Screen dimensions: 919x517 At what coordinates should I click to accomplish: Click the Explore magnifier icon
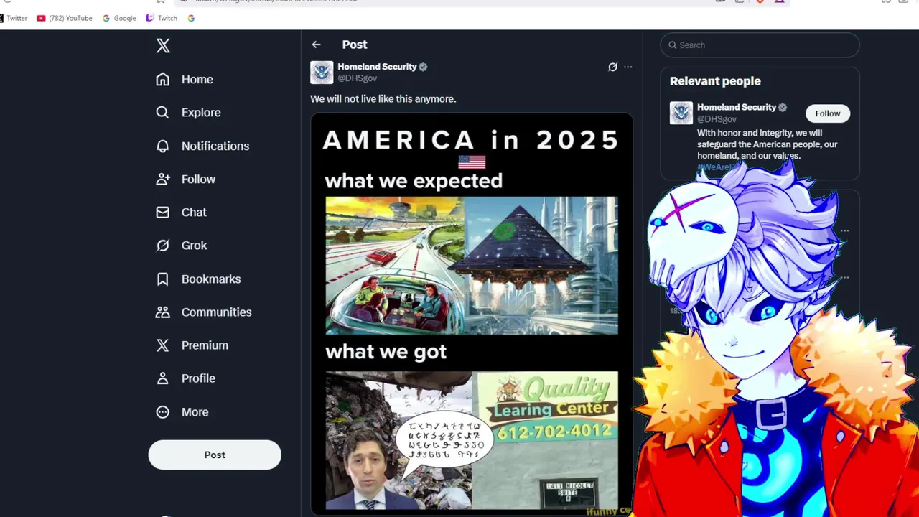pos(163,113)
